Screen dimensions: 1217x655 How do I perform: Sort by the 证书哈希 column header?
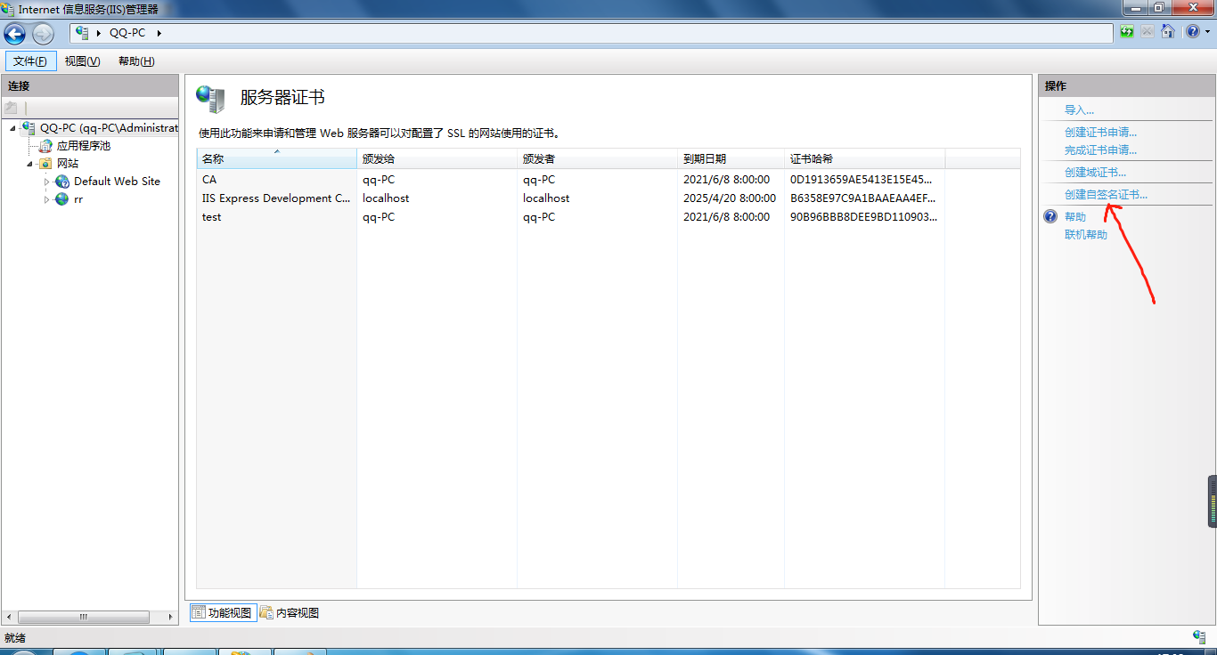coord(865,159)
